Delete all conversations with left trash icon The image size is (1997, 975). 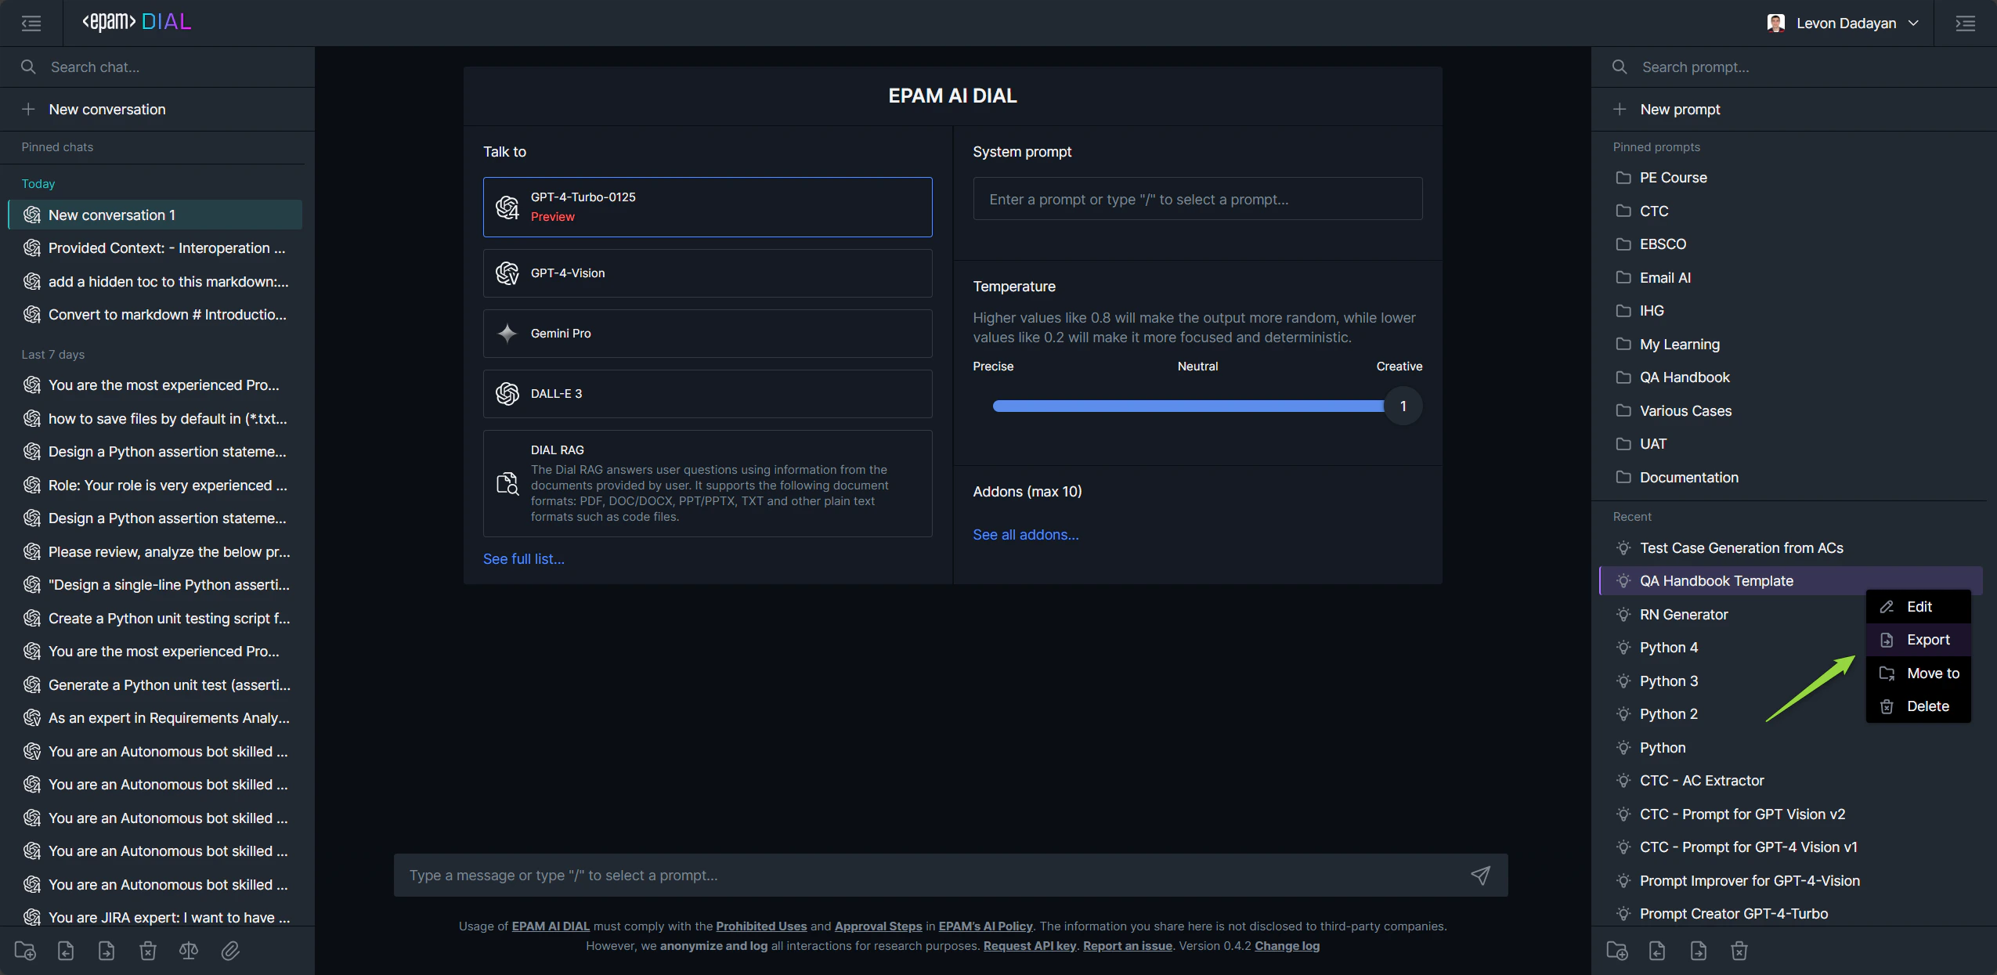point(148,951)
